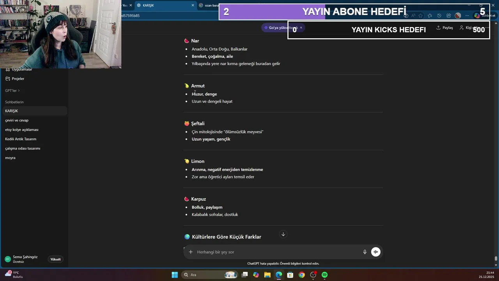Dismiss the Go'ya yükselt banner with its X
The image size is (499, 281).
301,28
